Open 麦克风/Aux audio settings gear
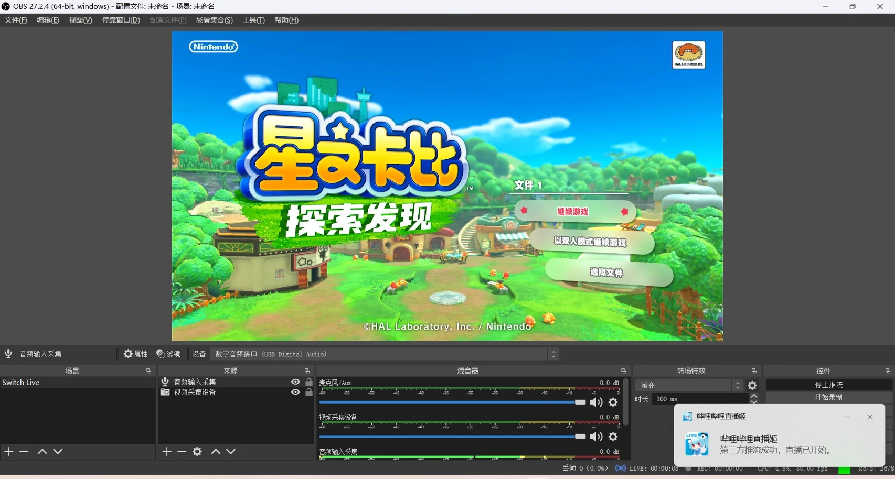Screen dimensions: 895x479 click(613, 402)
